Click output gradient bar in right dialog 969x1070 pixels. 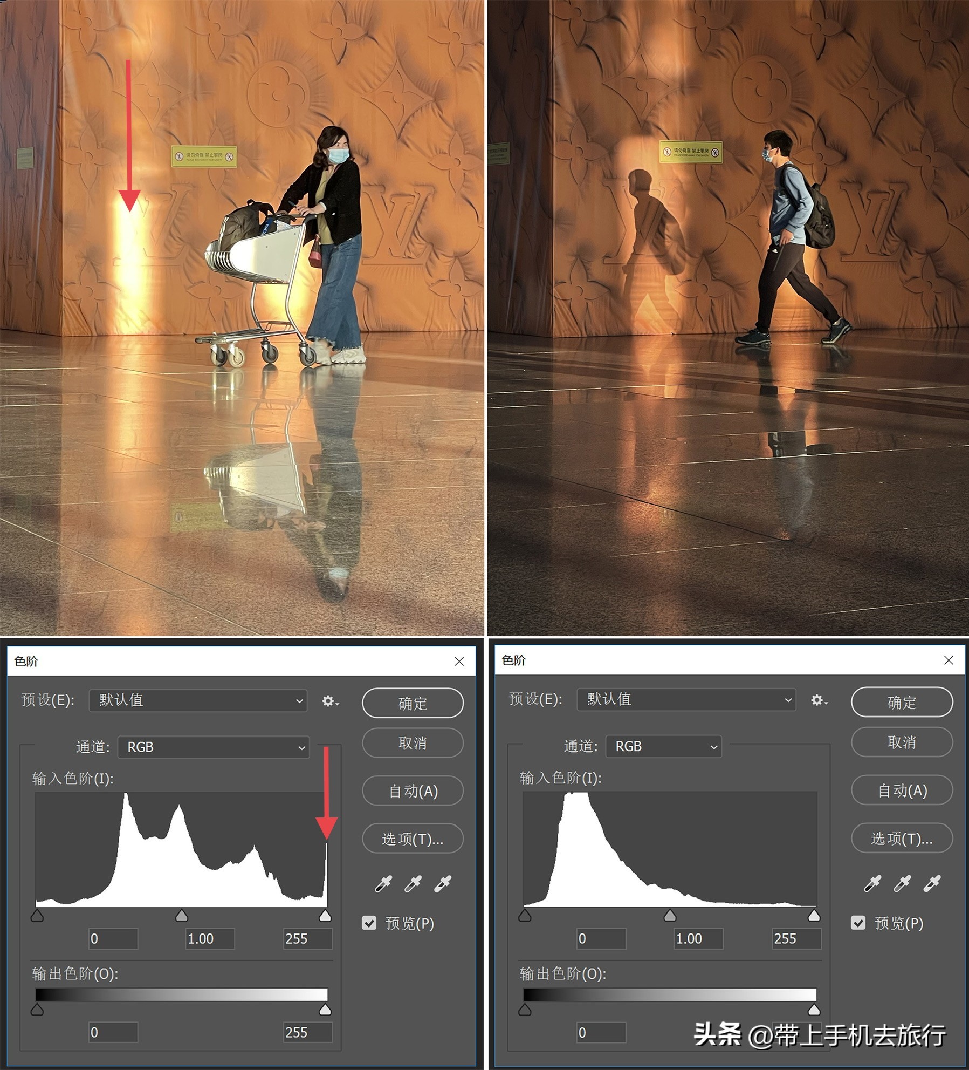click(670, 994)
